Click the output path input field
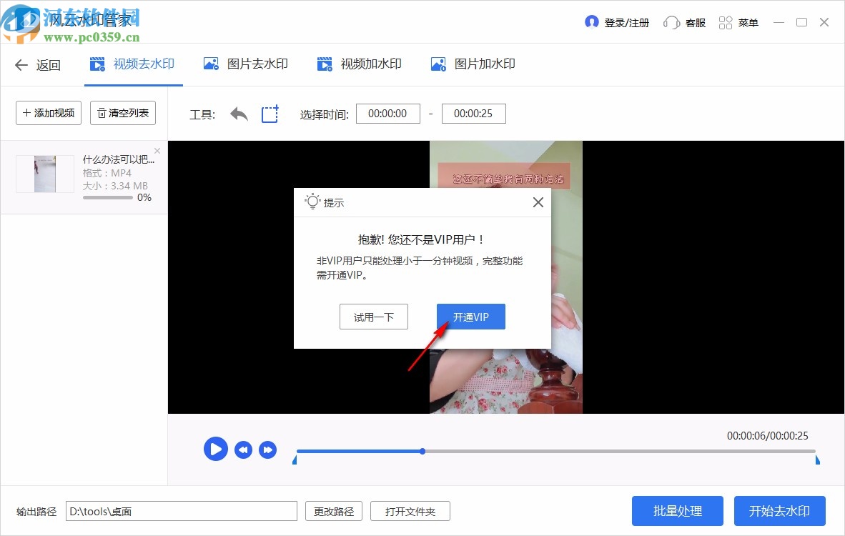Screen dimensions: 845x536 182,511
